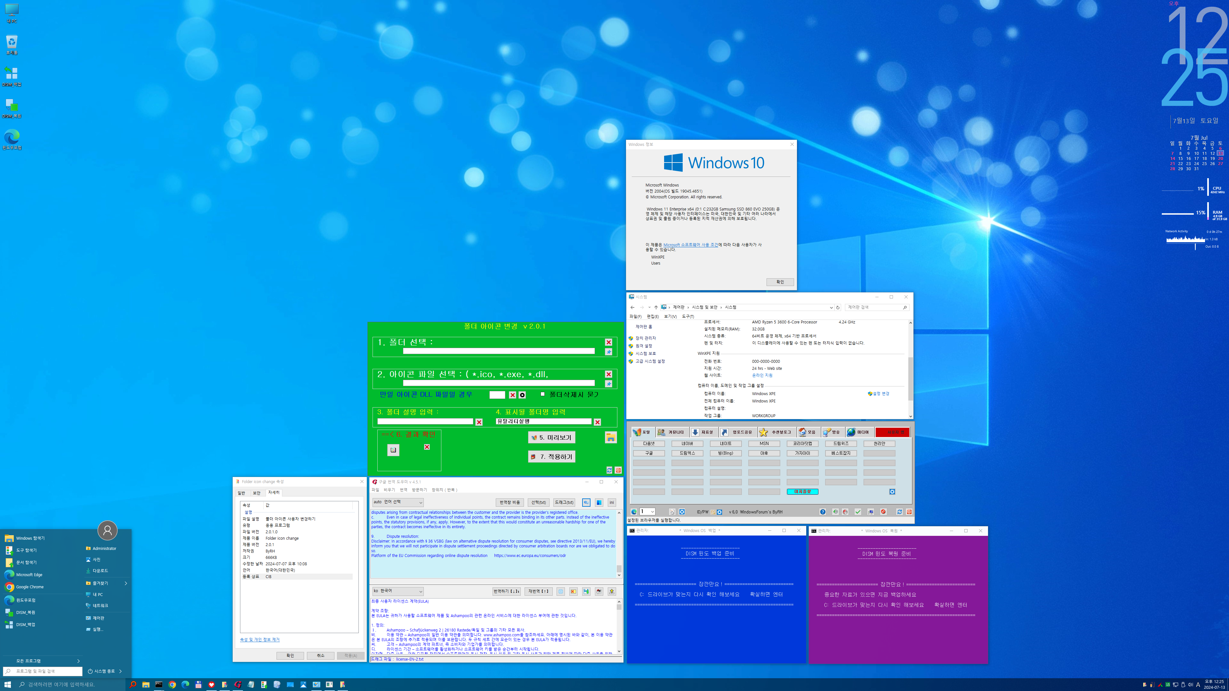Screen dimensions: 1229x691
Task: Open the 'ko 한국어' target language dropdown
Action: pos(398,591)
